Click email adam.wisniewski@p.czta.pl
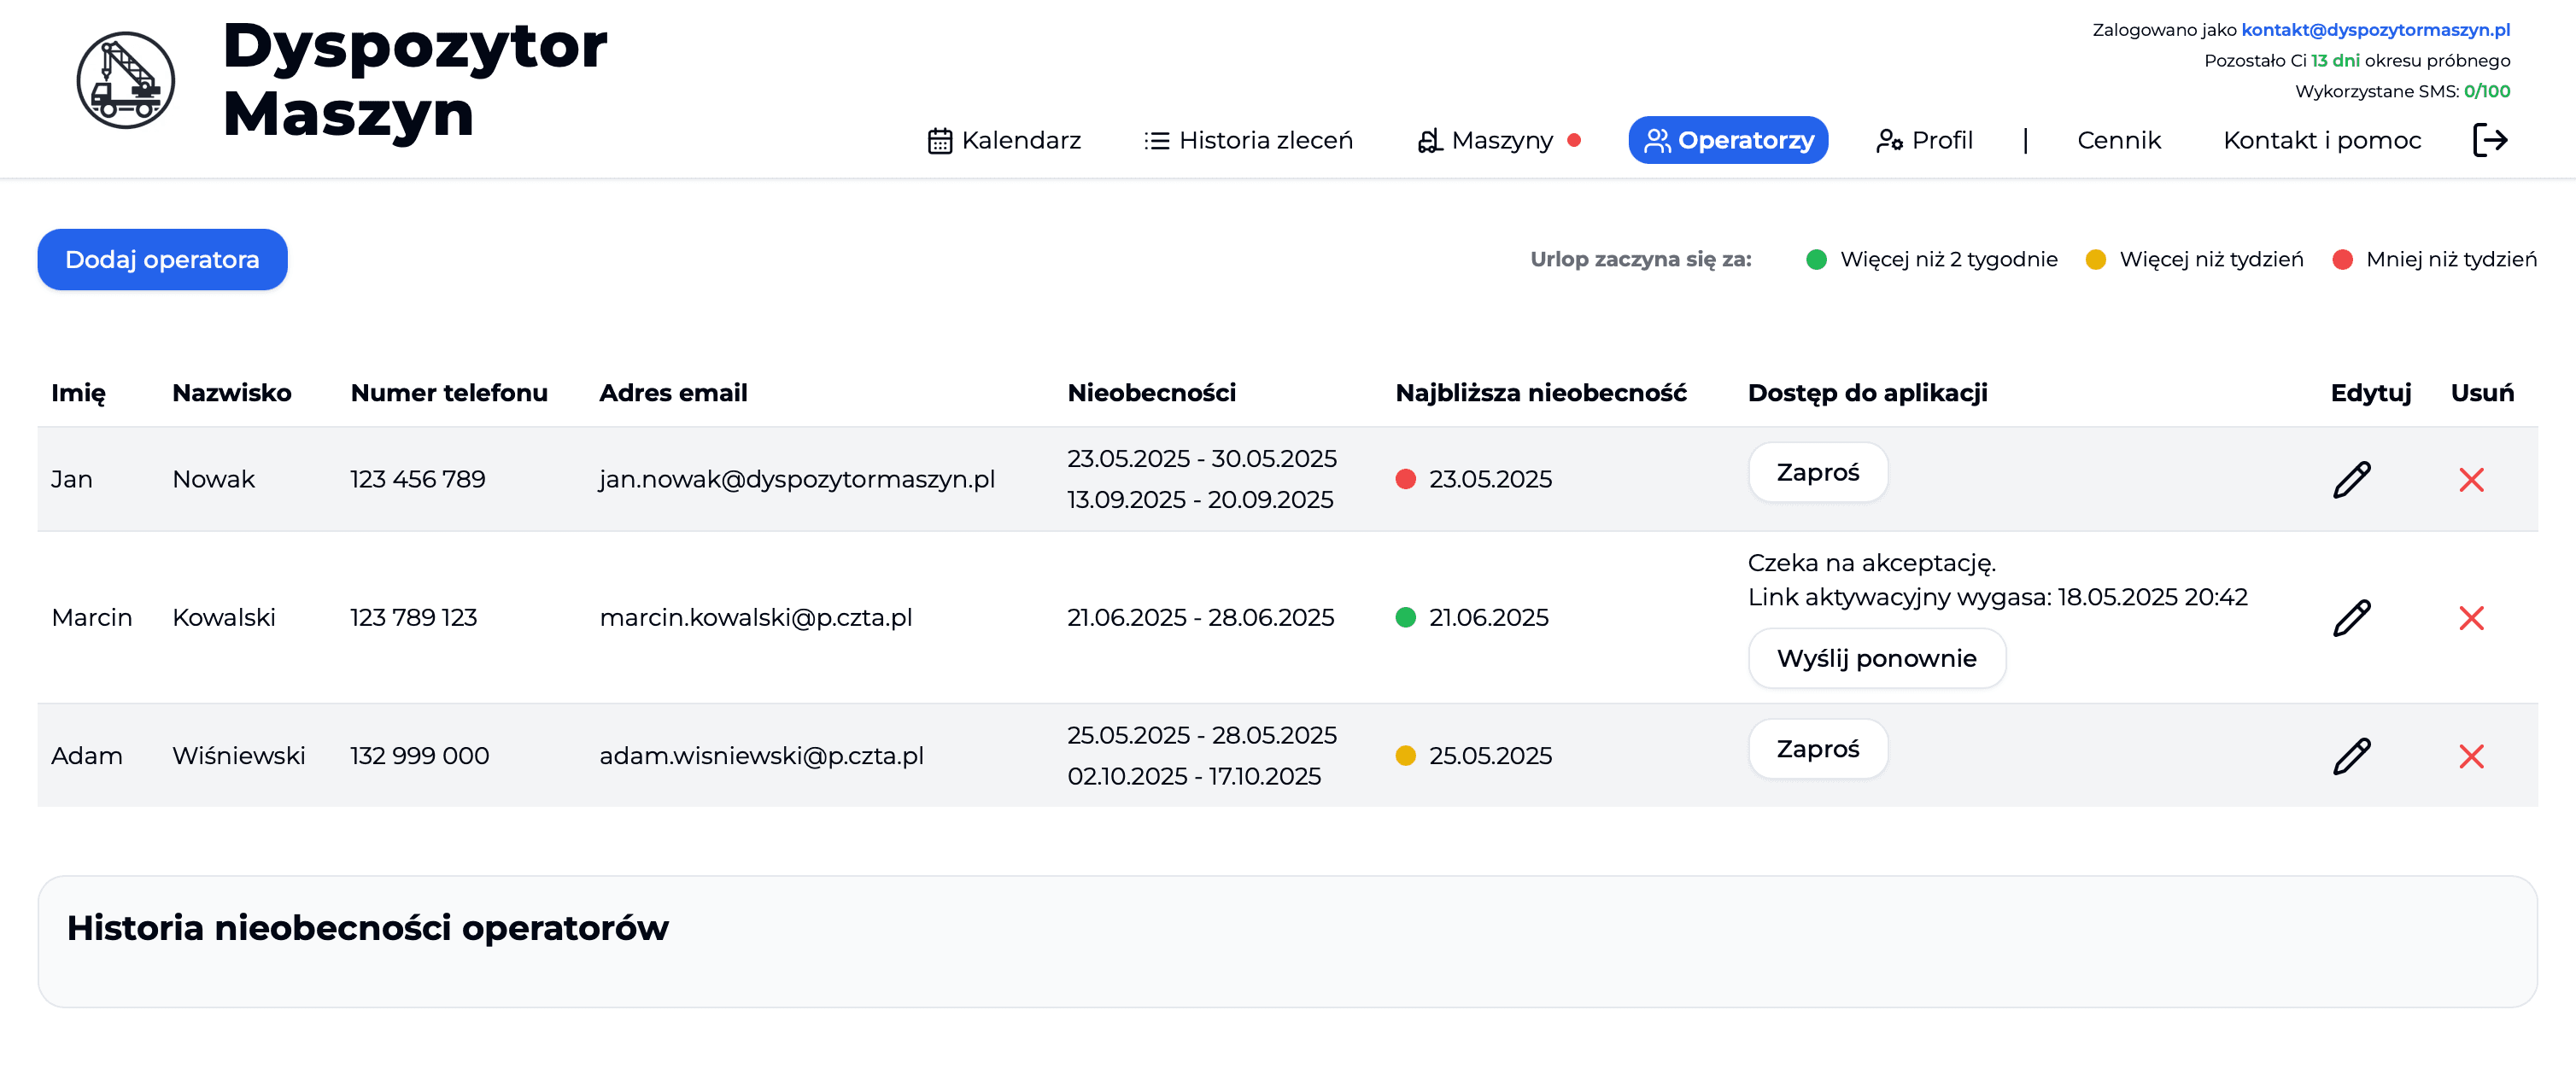The height and width of the screenshot is (1086, 2576). click(x=761, y=756)
